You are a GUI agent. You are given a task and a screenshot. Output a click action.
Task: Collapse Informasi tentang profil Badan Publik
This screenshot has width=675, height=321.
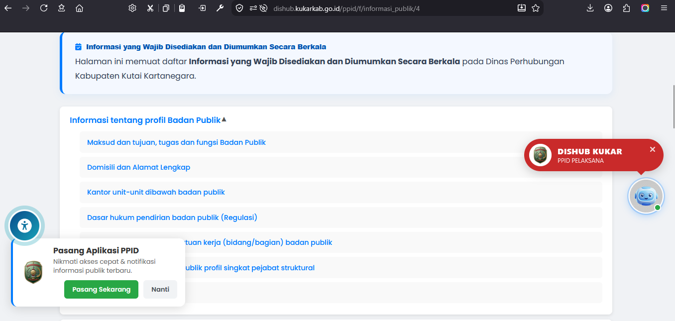point(148,120)
